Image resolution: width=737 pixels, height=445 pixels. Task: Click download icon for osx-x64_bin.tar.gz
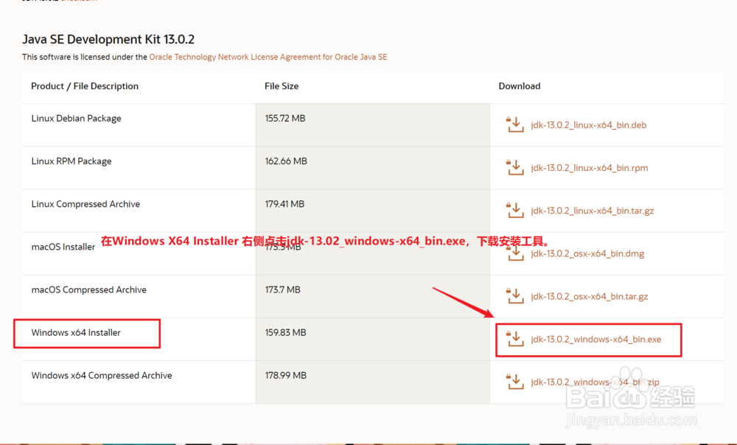click(x=515, y=296)
